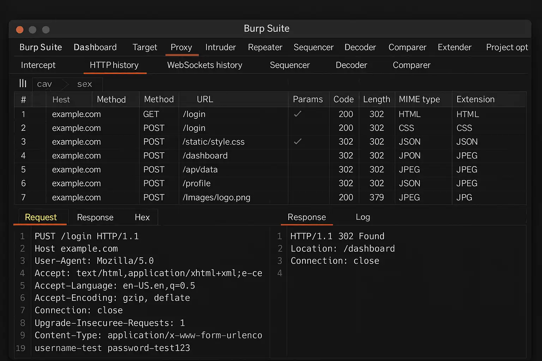Open the Burp Suite menu tab

coord(41,47)
